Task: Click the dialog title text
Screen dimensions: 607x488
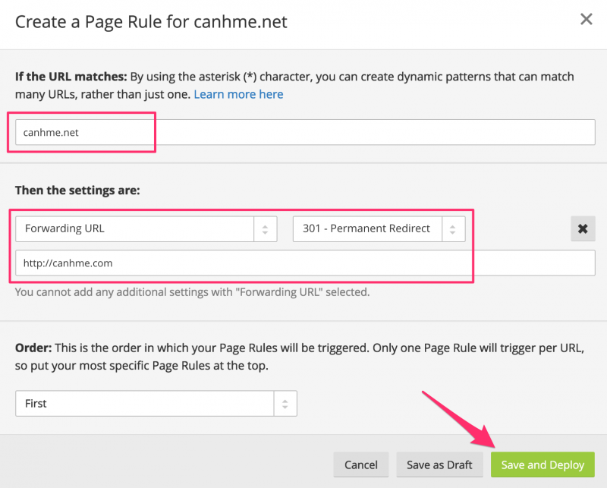Action: click(x=151, y=22)
